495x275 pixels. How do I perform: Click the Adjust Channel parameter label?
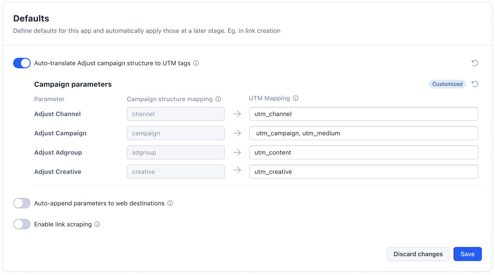[x=57, y=114]
